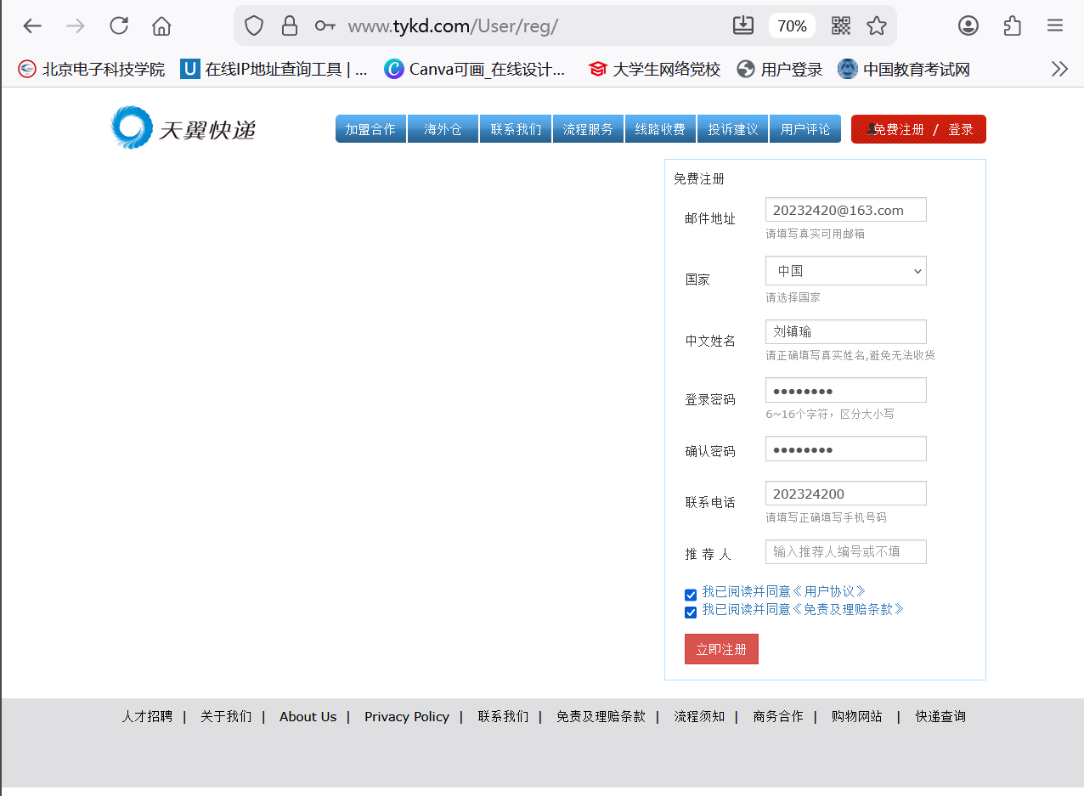The image size is (1084, 796).
Task: Open the downloads panel icon
Action: click(742, 25)
